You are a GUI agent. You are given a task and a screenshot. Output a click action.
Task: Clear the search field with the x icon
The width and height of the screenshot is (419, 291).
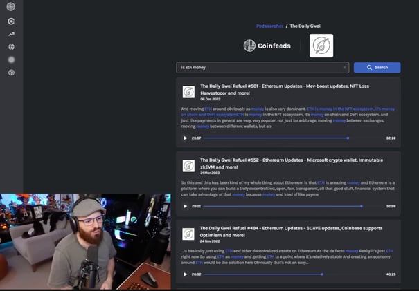pos(344,68)
